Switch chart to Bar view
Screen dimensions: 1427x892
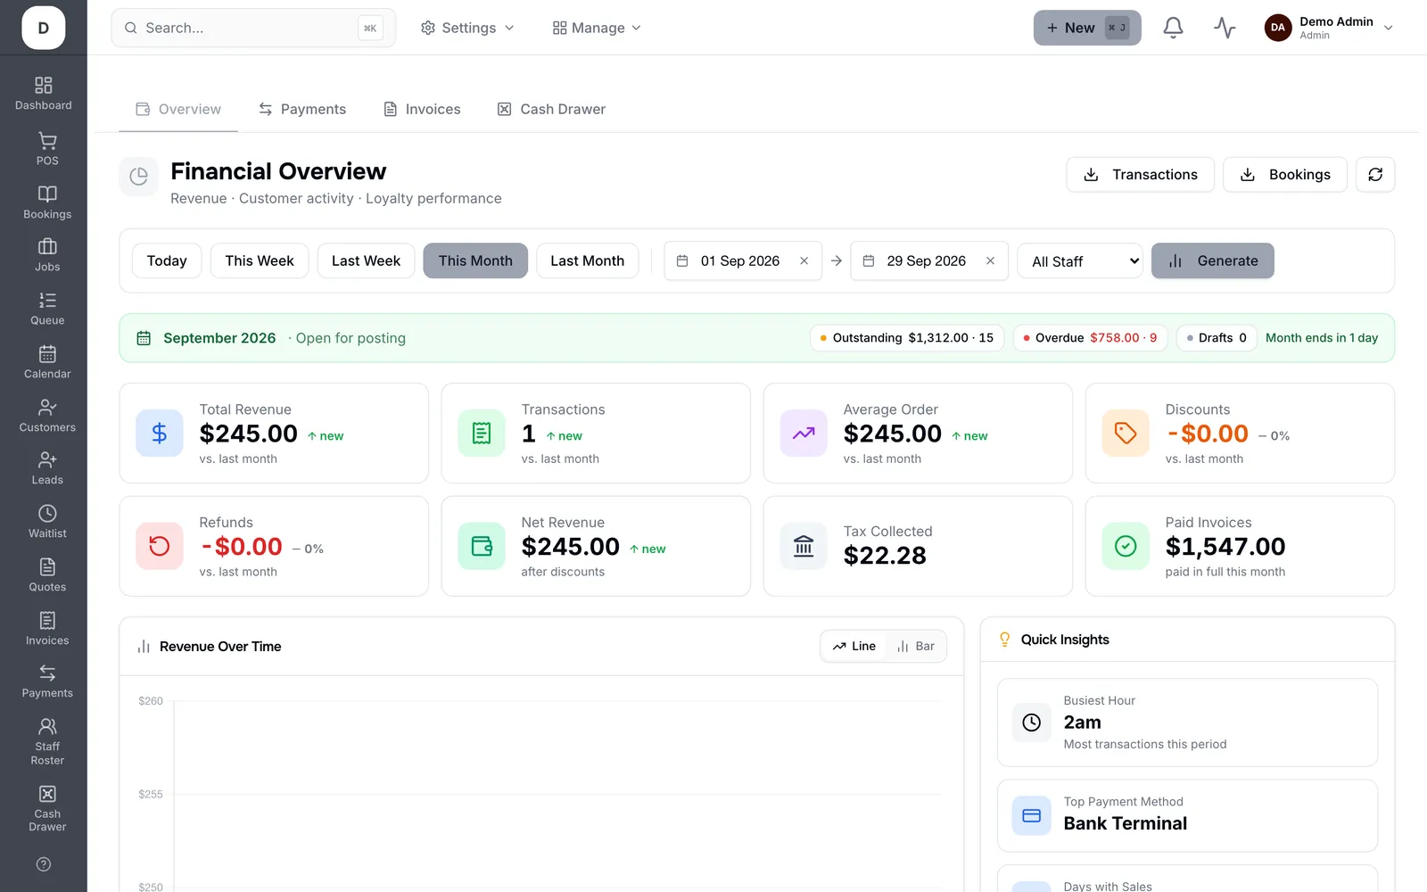click(916, 646)
